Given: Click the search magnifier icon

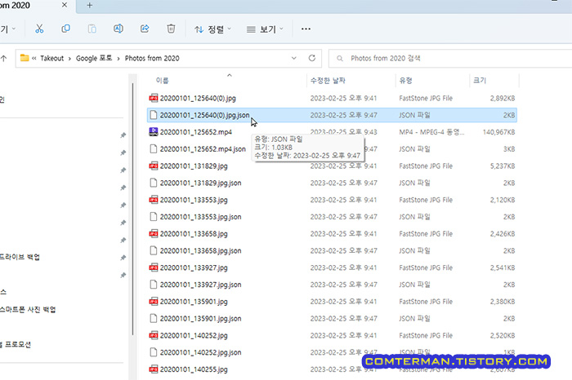Looking at the screenshot, I should point(340,58).
